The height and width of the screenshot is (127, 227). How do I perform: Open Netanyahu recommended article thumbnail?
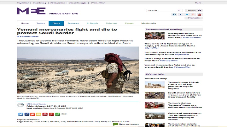[154, 36]
